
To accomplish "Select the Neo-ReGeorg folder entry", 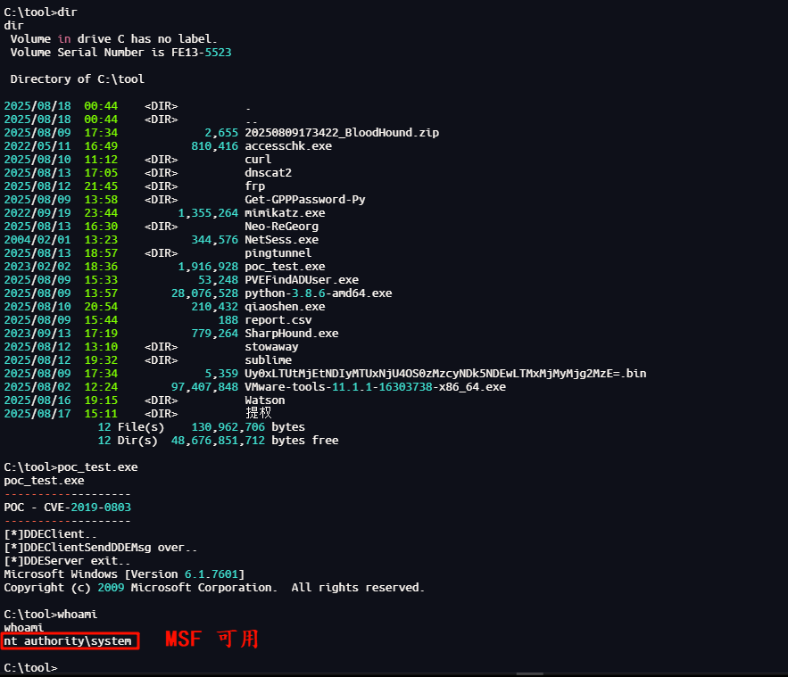I will click(x=281, y=227).
